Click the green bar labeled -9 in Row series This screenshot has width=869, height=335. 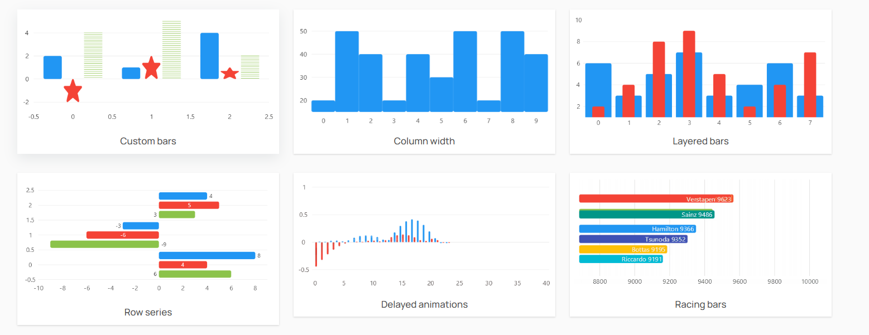[x=103, y=244]
